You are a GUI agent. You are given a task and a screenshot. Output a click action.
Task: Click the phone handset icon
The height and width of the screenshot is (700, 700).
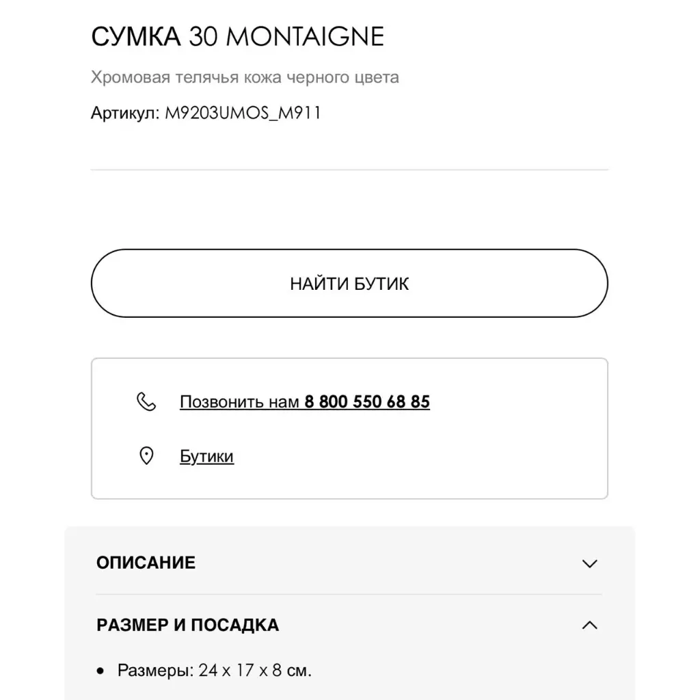click(146, 401)
